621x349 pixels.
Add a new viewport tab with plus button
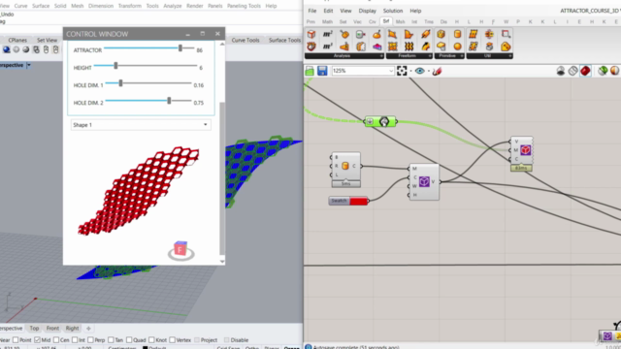tap(88, 328)
